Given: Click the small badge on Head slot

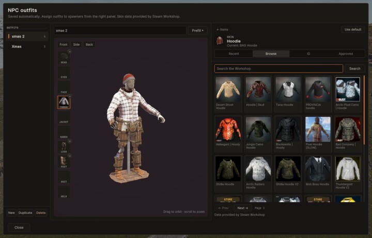Looking at the screenshot, I should 70,52.
